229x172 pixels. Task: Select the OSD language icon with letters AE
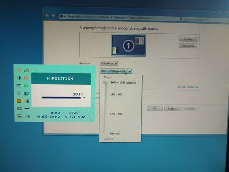click(x=27, y=101)
